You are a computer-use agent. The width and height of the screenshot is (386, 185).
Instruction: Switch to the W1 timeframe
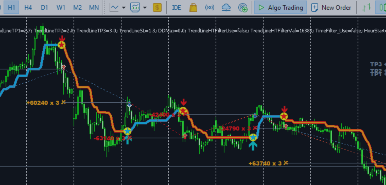click(61, 7)
